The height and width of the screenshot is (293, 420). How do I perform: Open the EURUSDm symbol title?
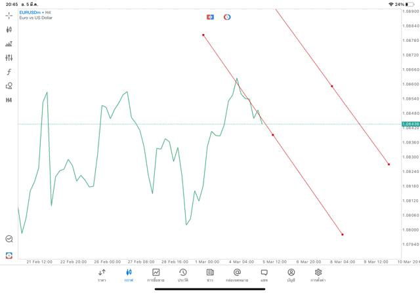pos(34,12)
